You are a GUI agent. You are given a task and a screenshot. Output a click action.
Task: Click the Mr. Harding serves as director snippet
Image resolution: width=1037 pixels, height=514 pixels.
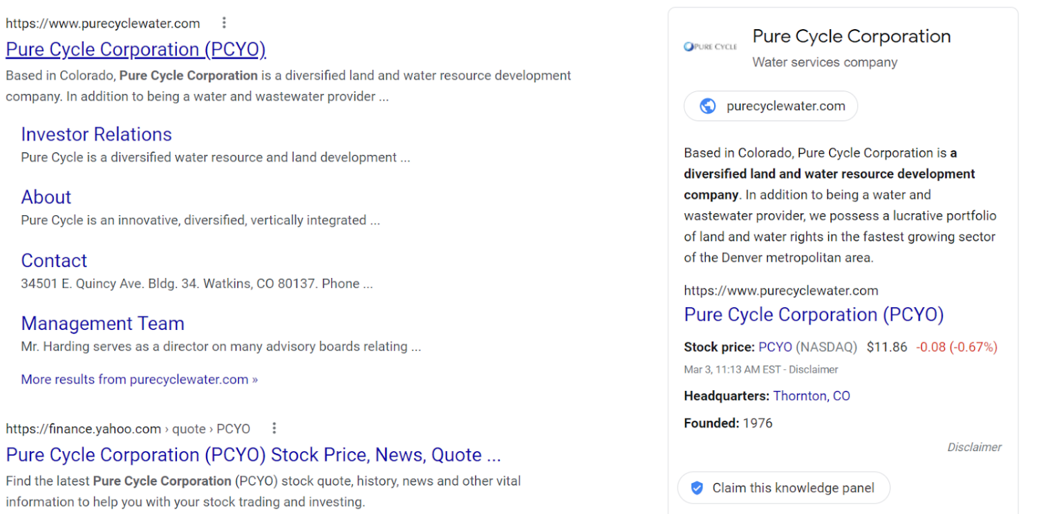[221, 347]
